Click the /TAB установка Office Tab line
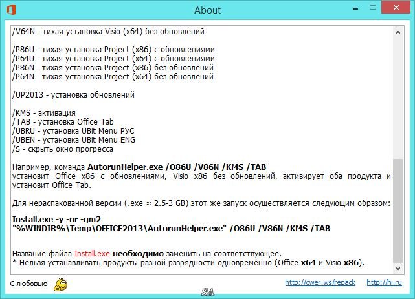This screenshot has height=299, width=415. point(63,122)
